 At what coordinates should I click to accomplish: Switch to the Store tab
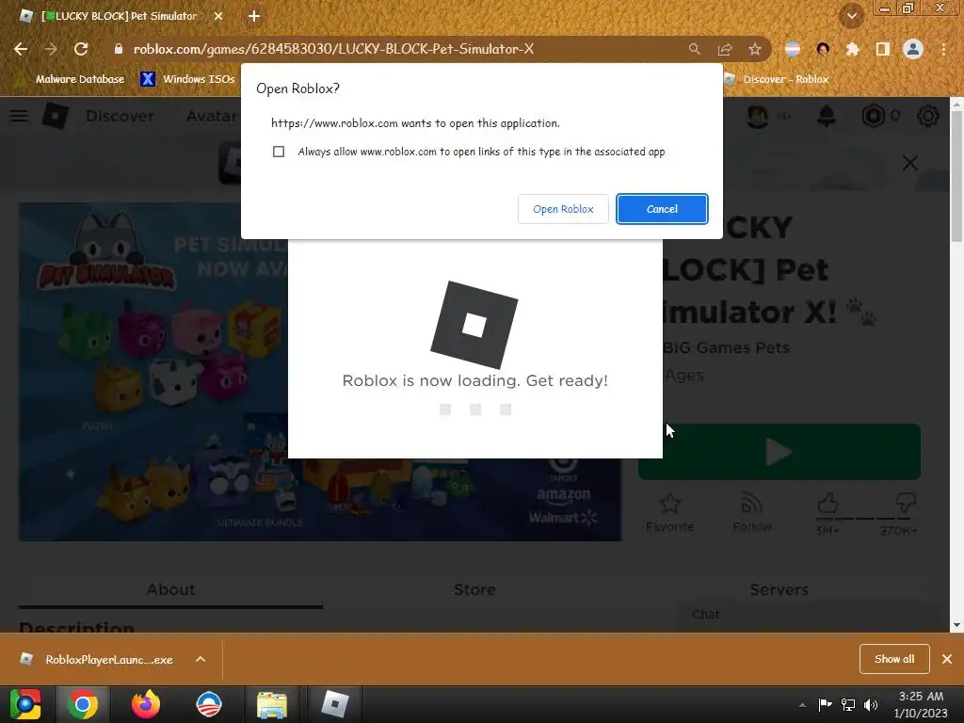click(x=474, y=589)
